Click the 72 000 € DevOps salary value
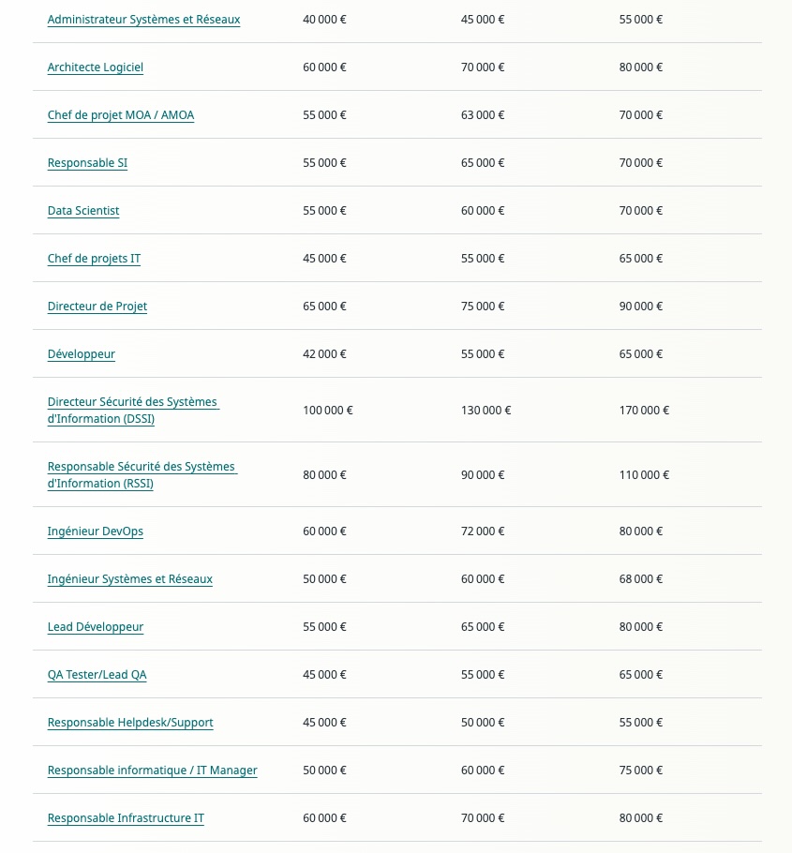 point(483,531)
